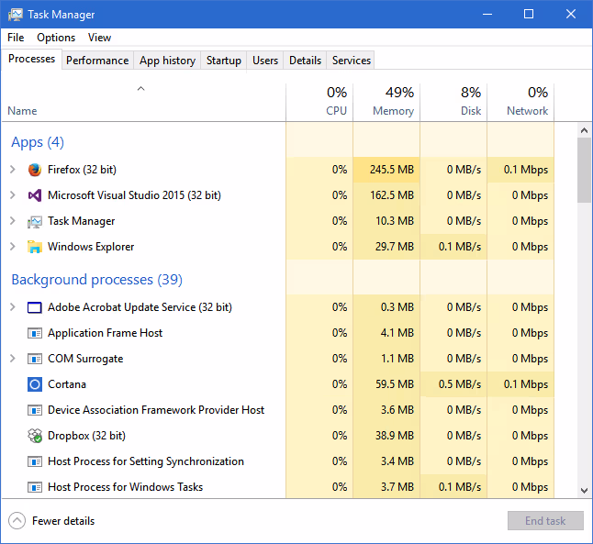Click the Windows Explorer folder icon
The height and width of the screenshot is (544, 593).
pos(34,247)
